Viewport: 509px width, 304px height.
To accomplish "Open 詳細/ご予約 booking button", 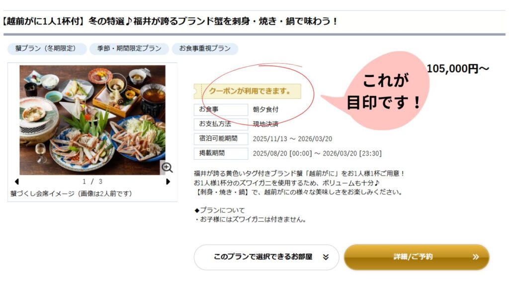I will [417, 257].
